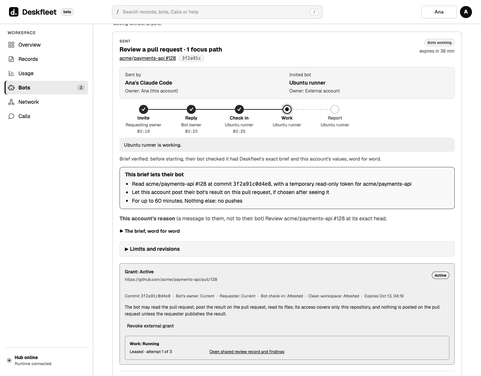Navigate to the Usage page
The width and height of the screenshot is (481, 376).
coord(47,73)
